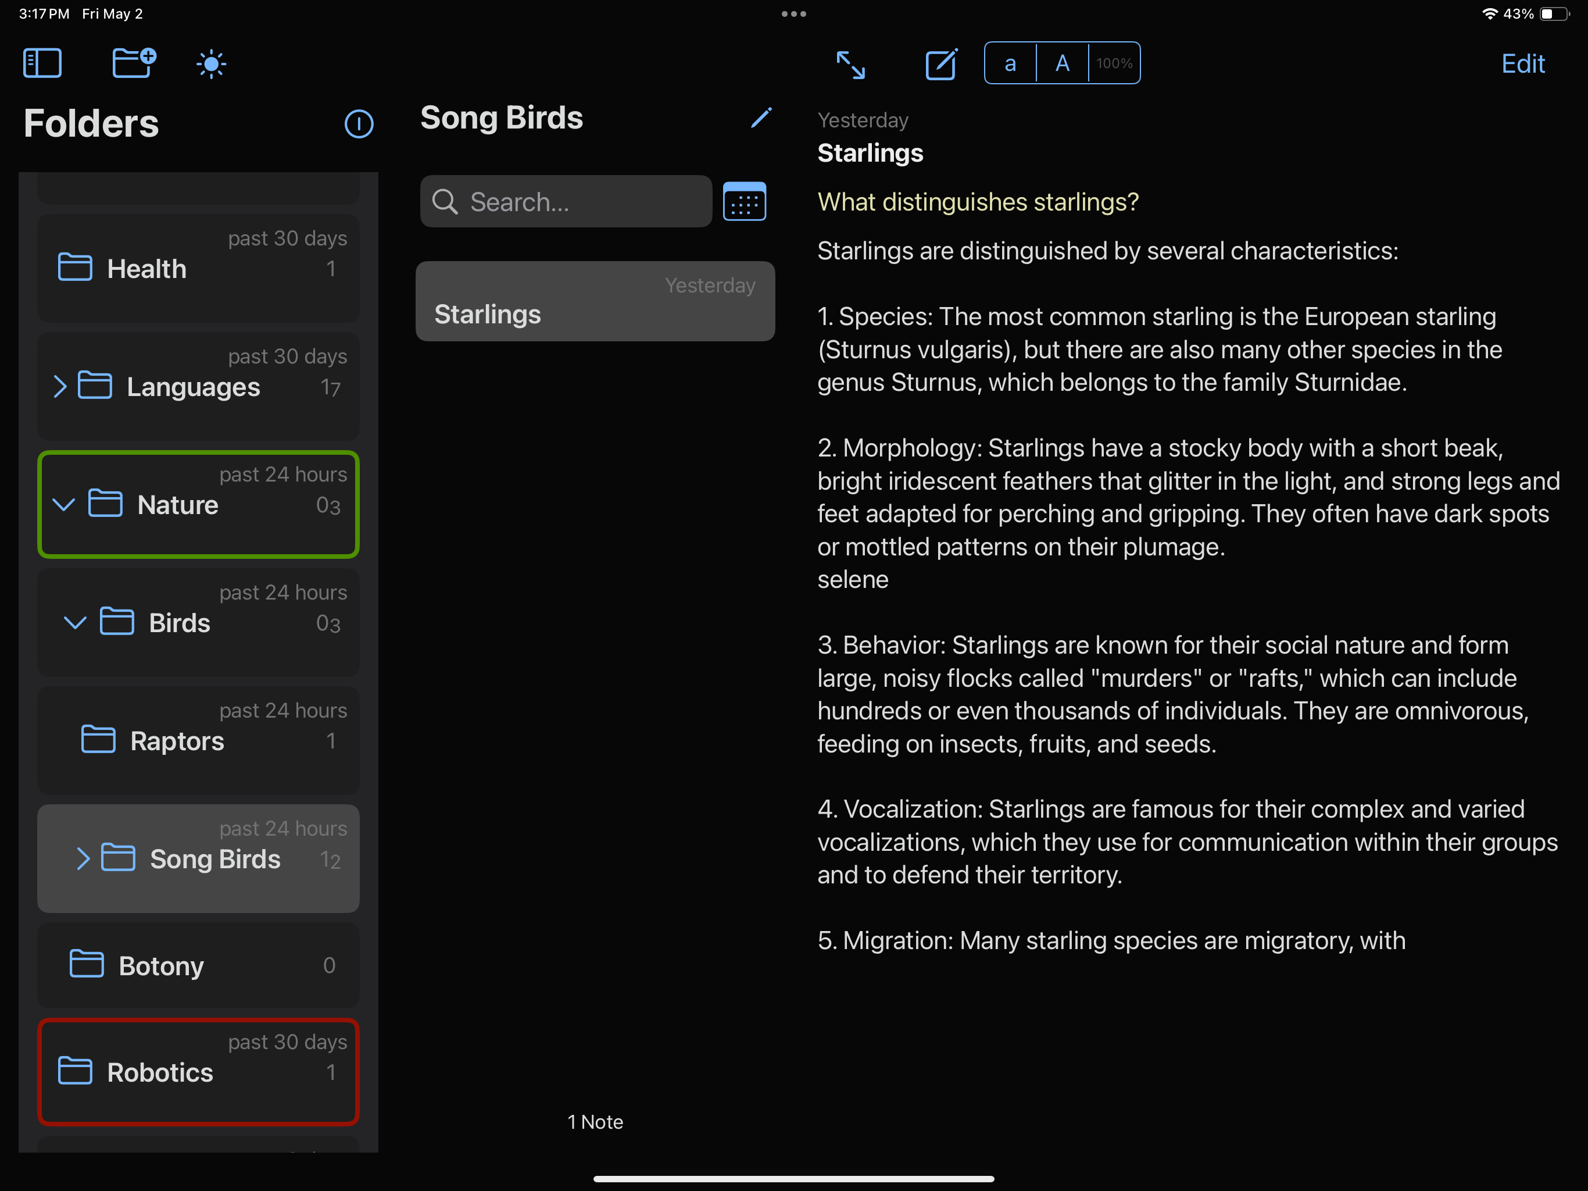1588x1191 pixels.
Task: Toggle light and dark theme icon
Action: 211,64
